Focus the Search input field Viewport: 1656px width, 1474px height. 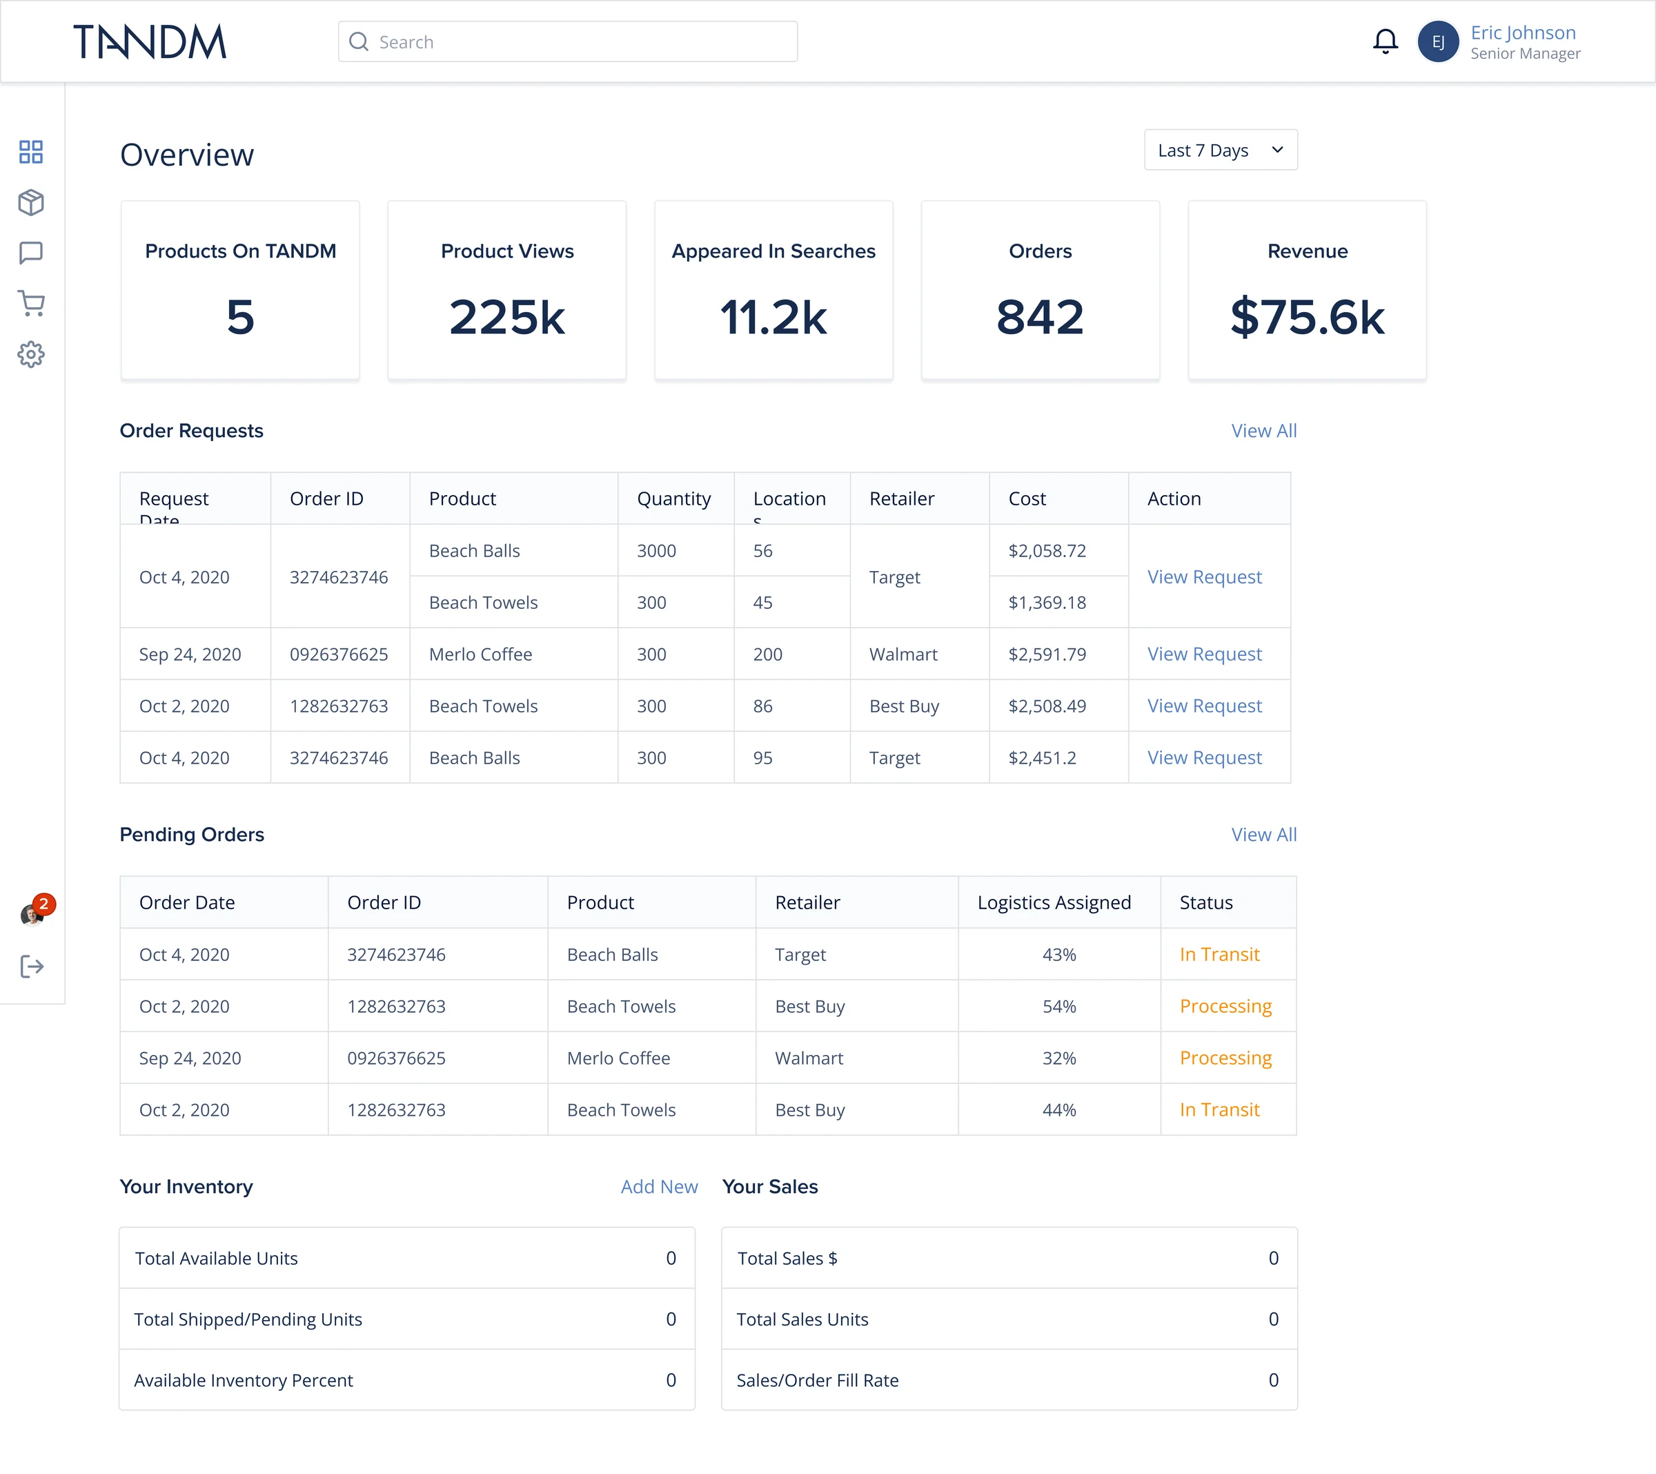[567, 41]
